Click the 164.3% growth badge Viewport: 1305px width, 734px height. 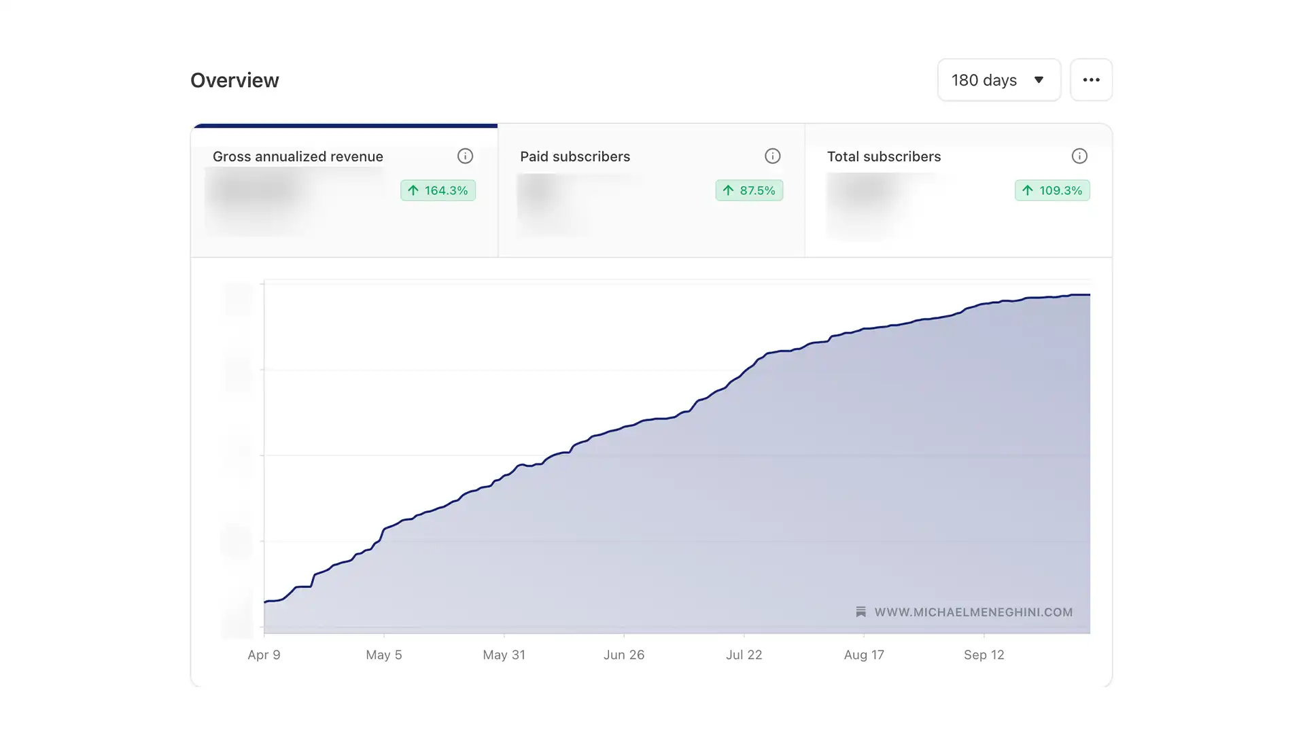(438, 190)
